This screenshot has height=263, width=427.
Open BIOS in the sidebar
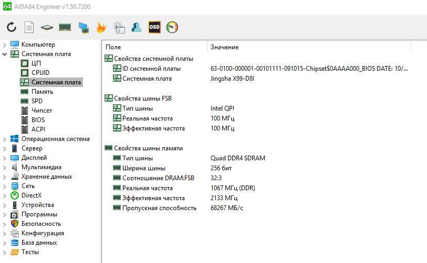pyautogui.click(x=38, y=120)
